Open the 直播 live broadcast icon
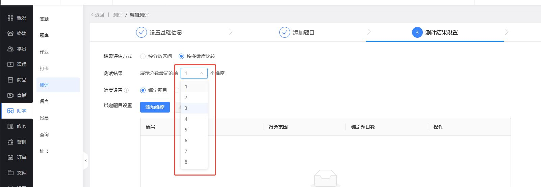Image resolution: width=541 pixels, height=187 pixels. point(10,95)
